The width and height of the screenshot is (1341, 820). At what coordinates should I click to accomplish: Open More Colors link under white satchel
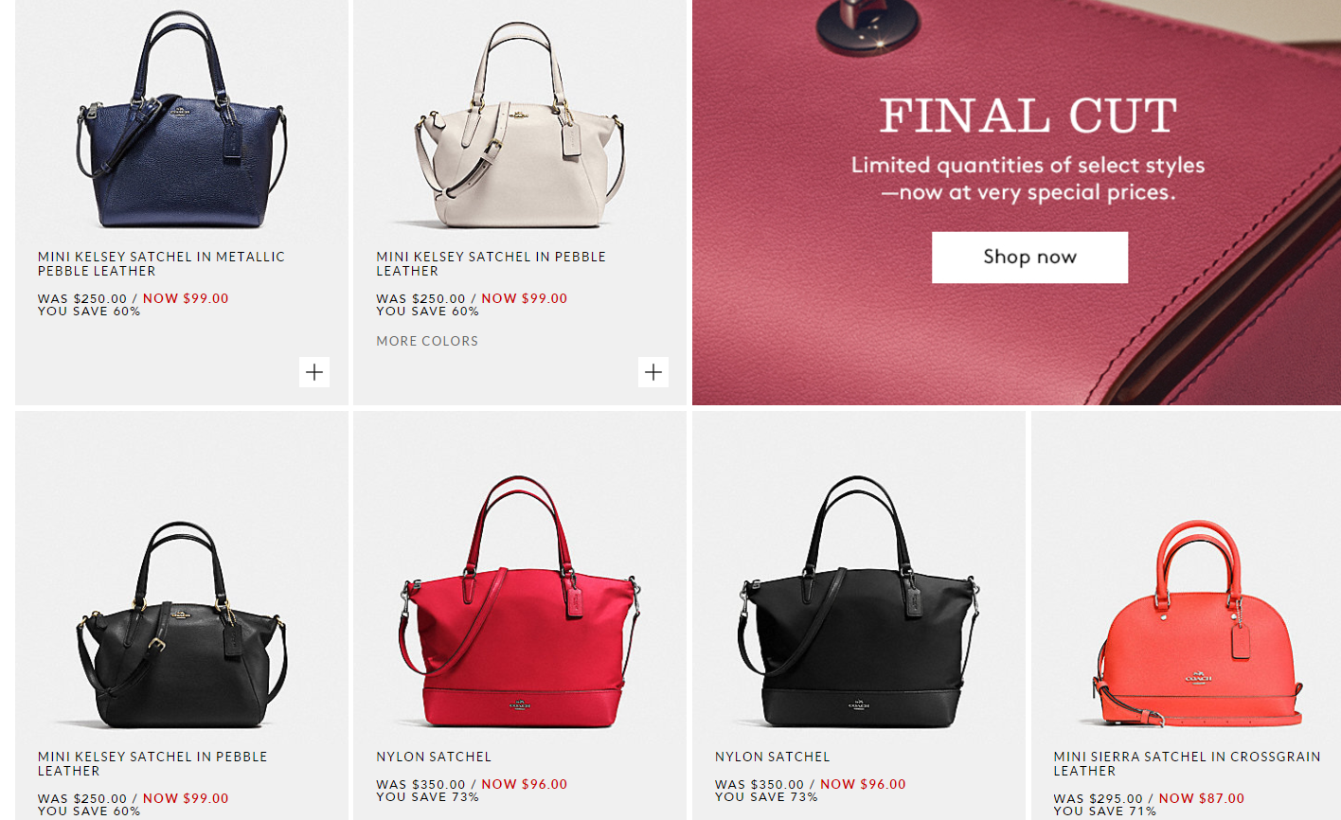[x=427, y=341]
